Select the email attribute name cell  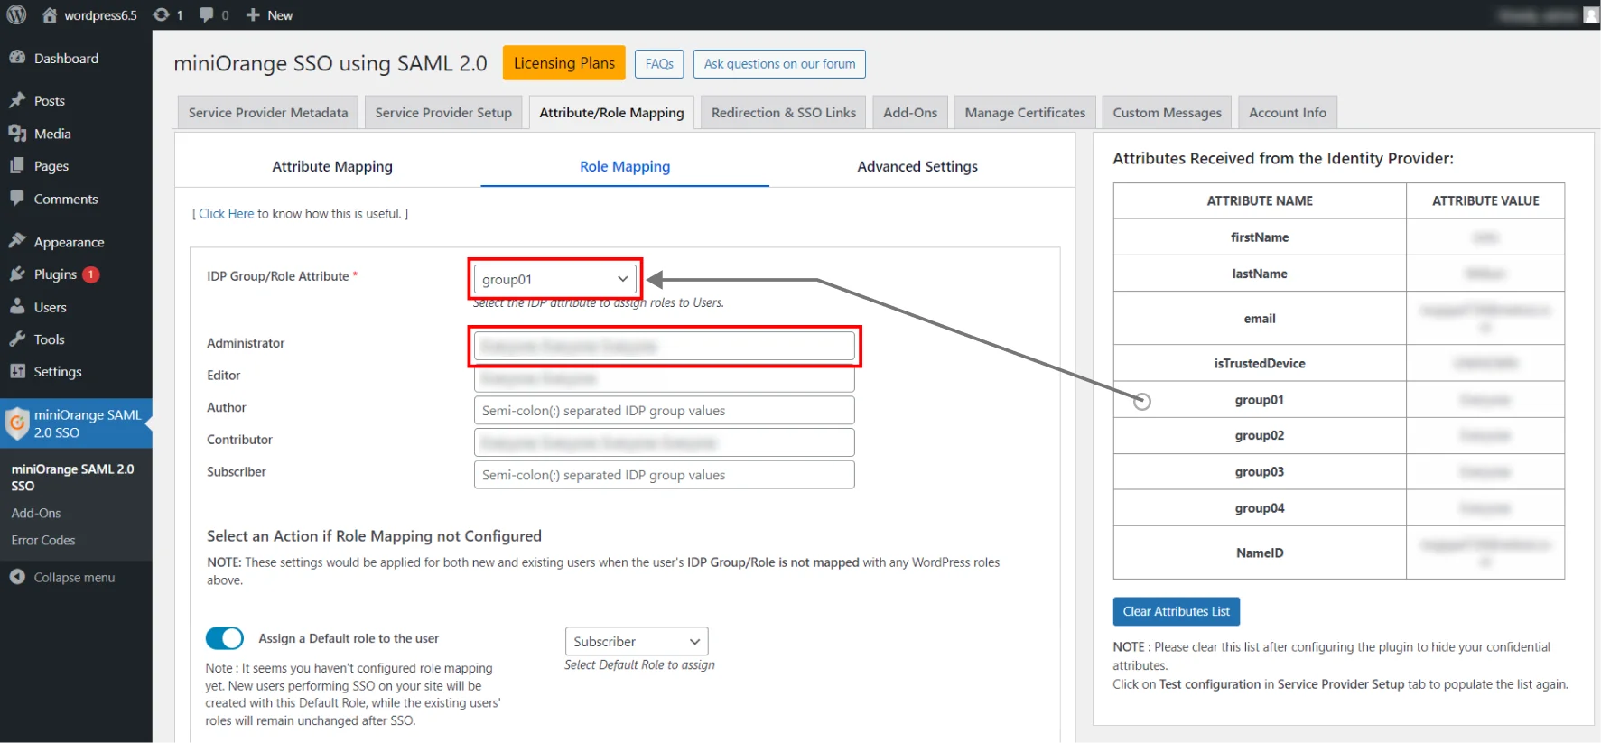point(1260,318)
